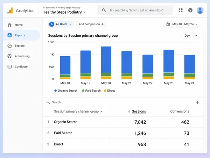210x158 pixels.
Task: Click the 462 conversions value
Action: pos(185,122)
